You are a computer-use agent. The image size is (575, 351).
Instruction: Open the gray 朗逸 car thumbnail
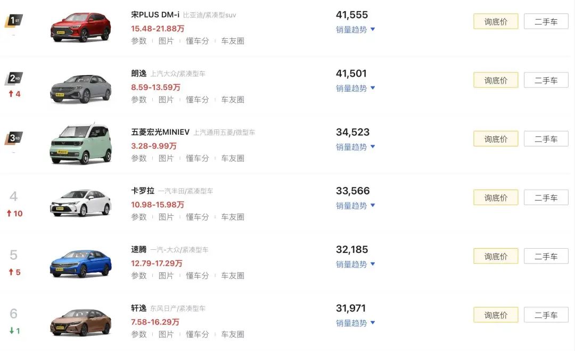pos(81,88)
